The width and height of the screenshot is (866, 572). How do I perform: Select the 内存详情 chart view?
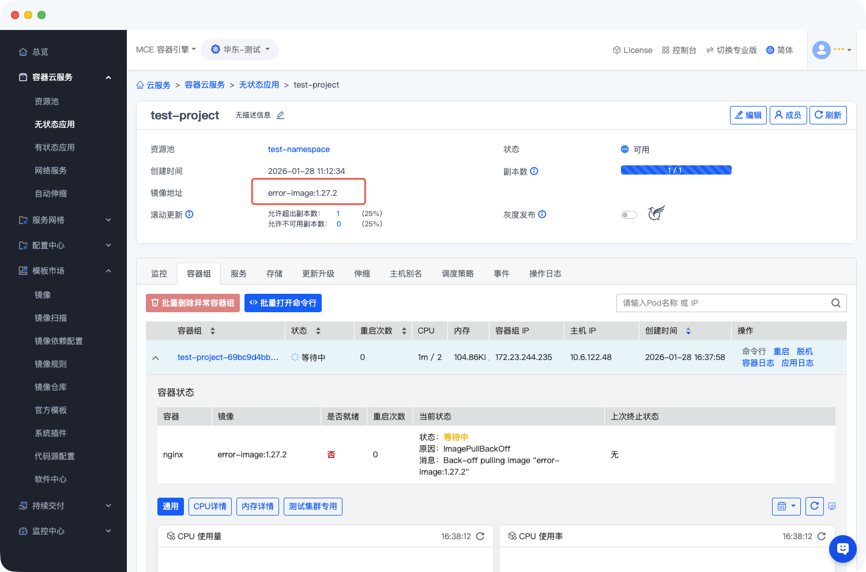coord(258,506)
